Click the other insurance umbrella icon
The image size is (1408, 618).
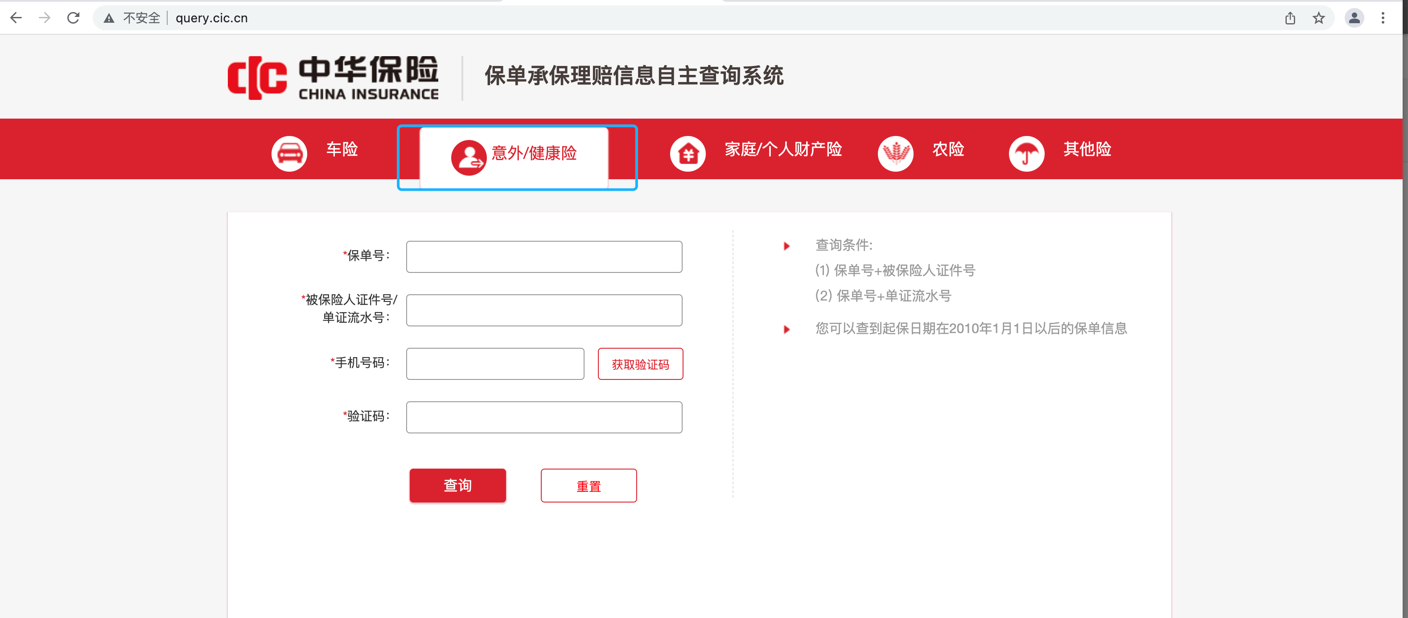[1026, 153]
